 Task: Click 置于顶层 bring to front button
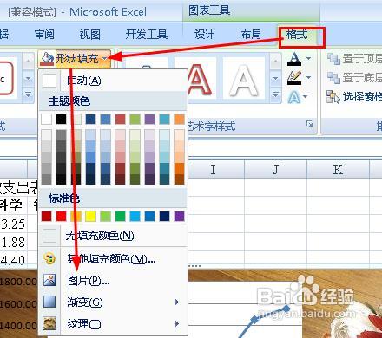[354, 59]
